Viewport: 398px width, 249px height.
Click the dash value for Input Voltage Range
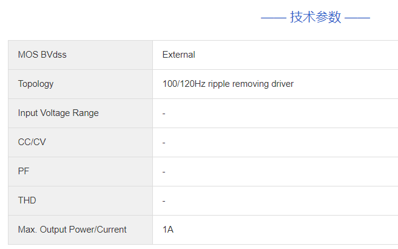[x=164, y=114]
